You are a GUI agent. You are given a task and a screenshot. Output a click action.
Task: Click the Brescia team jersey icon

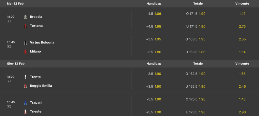(x=25, y=17)
